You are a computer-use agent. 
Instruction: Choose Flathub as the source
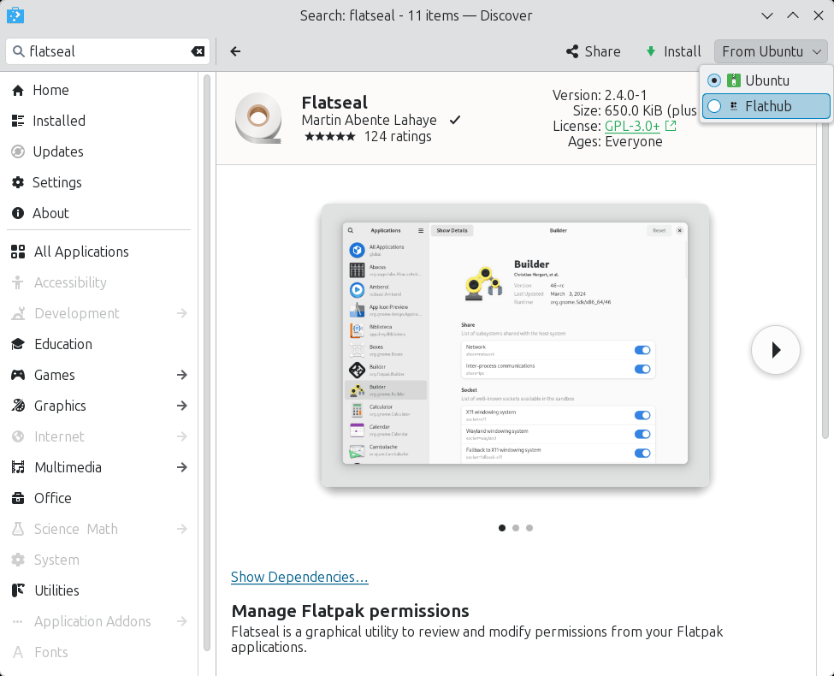pyautogui.click(x=766, y=106)
